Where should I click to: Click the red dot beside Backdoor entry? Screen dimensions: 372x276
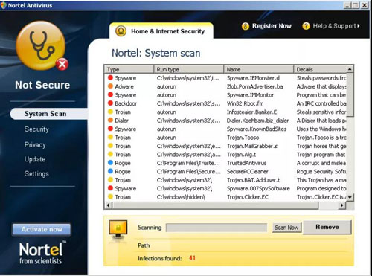click(110, 103)
